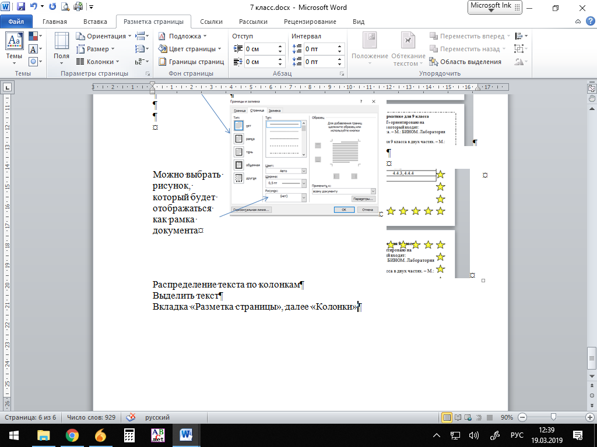Click the Word Help question mark icon
Screen dimensions: 597x447
[x=588, y=22]
